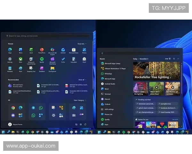Open File Explorer pinned icon
The height and width of the screenshot is (154, 192).
[x=52, y=69]
